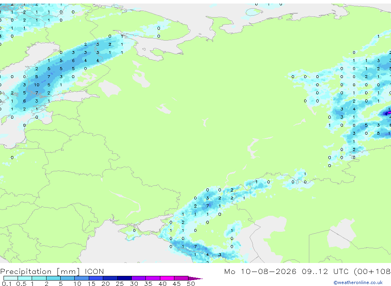Click the 1–2 mm legend color swatch
Image resolution: width=391 pixels, height=286 pixels.
pyautogui.click(x=39, y=278)
